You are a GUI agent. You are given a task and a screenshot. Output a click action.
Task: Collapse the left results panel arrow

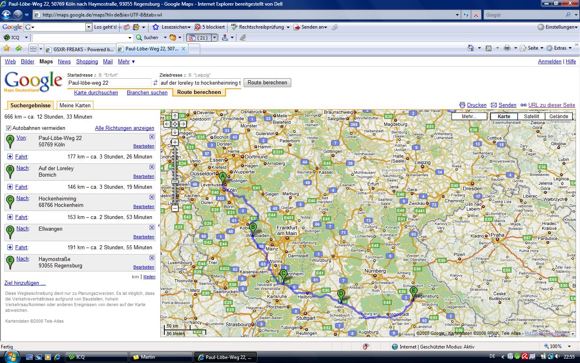(x=158, y=225)
